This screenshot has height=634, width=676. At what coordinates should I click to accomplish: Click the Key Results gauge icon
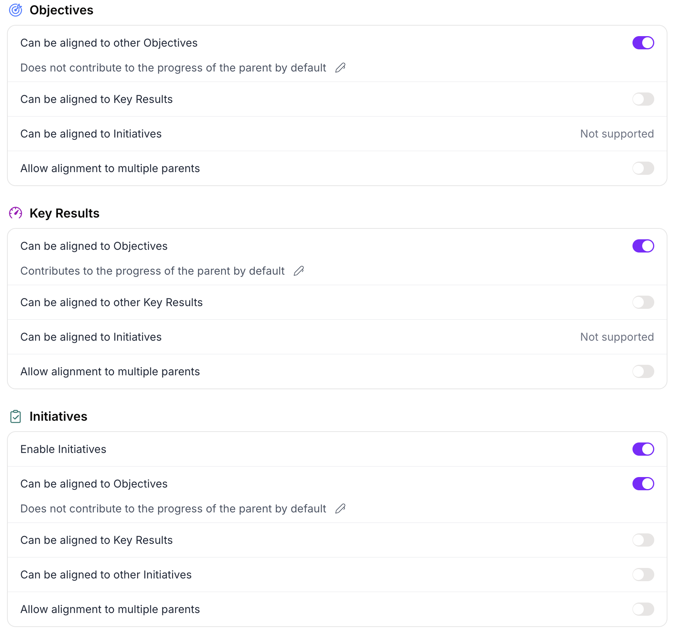(x=16, y=213)
